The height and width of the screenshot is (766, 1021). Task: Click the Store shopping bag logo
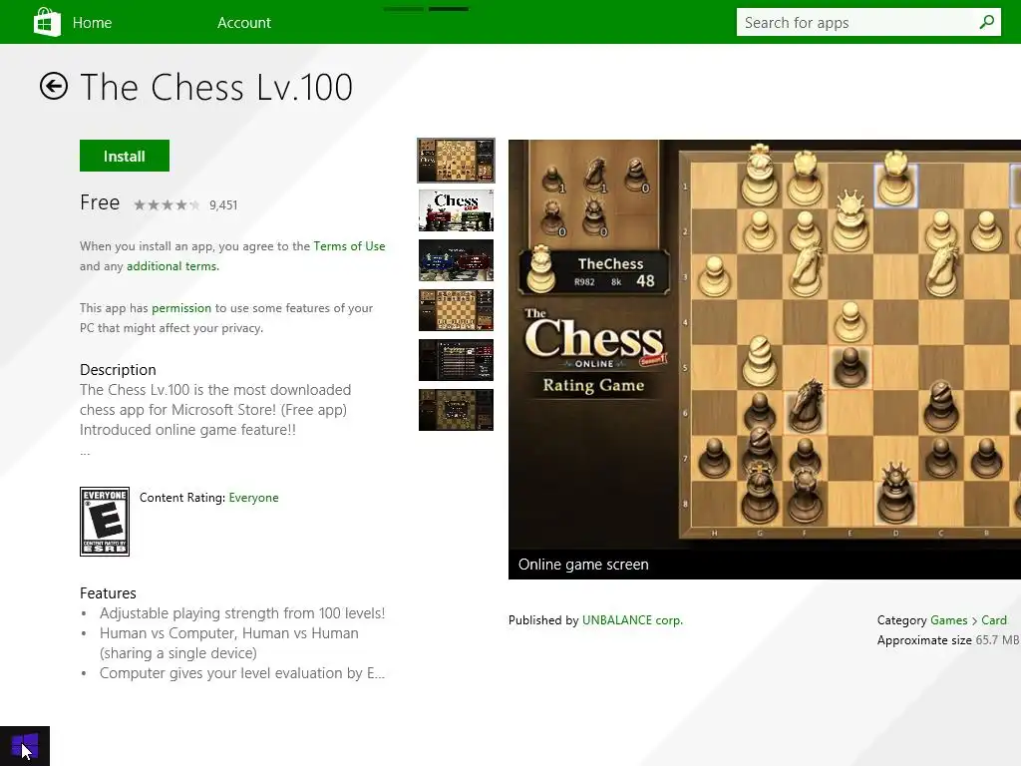tap(47, 22)
